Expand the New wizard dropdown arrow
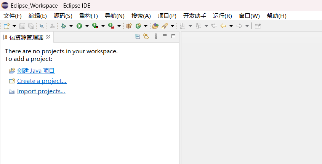 click(x=14, y=26)
